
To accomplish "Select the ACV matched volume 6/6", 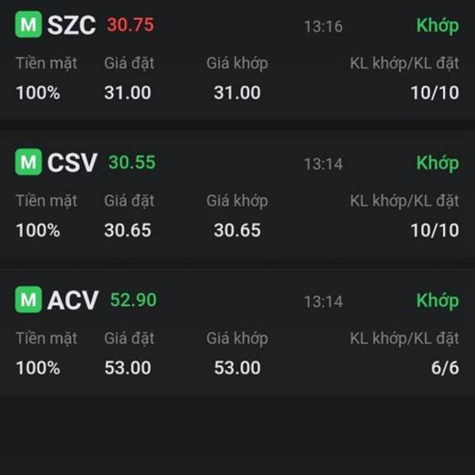I will point(445,368).
